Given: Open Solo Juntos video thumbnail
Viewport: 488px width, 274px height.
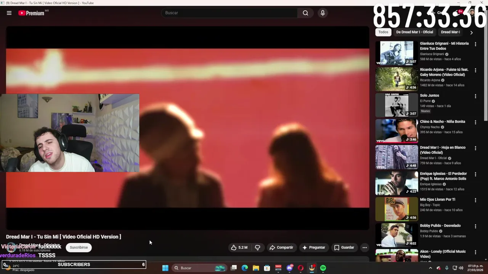Looking at the screenshot, I should [396, 105].
